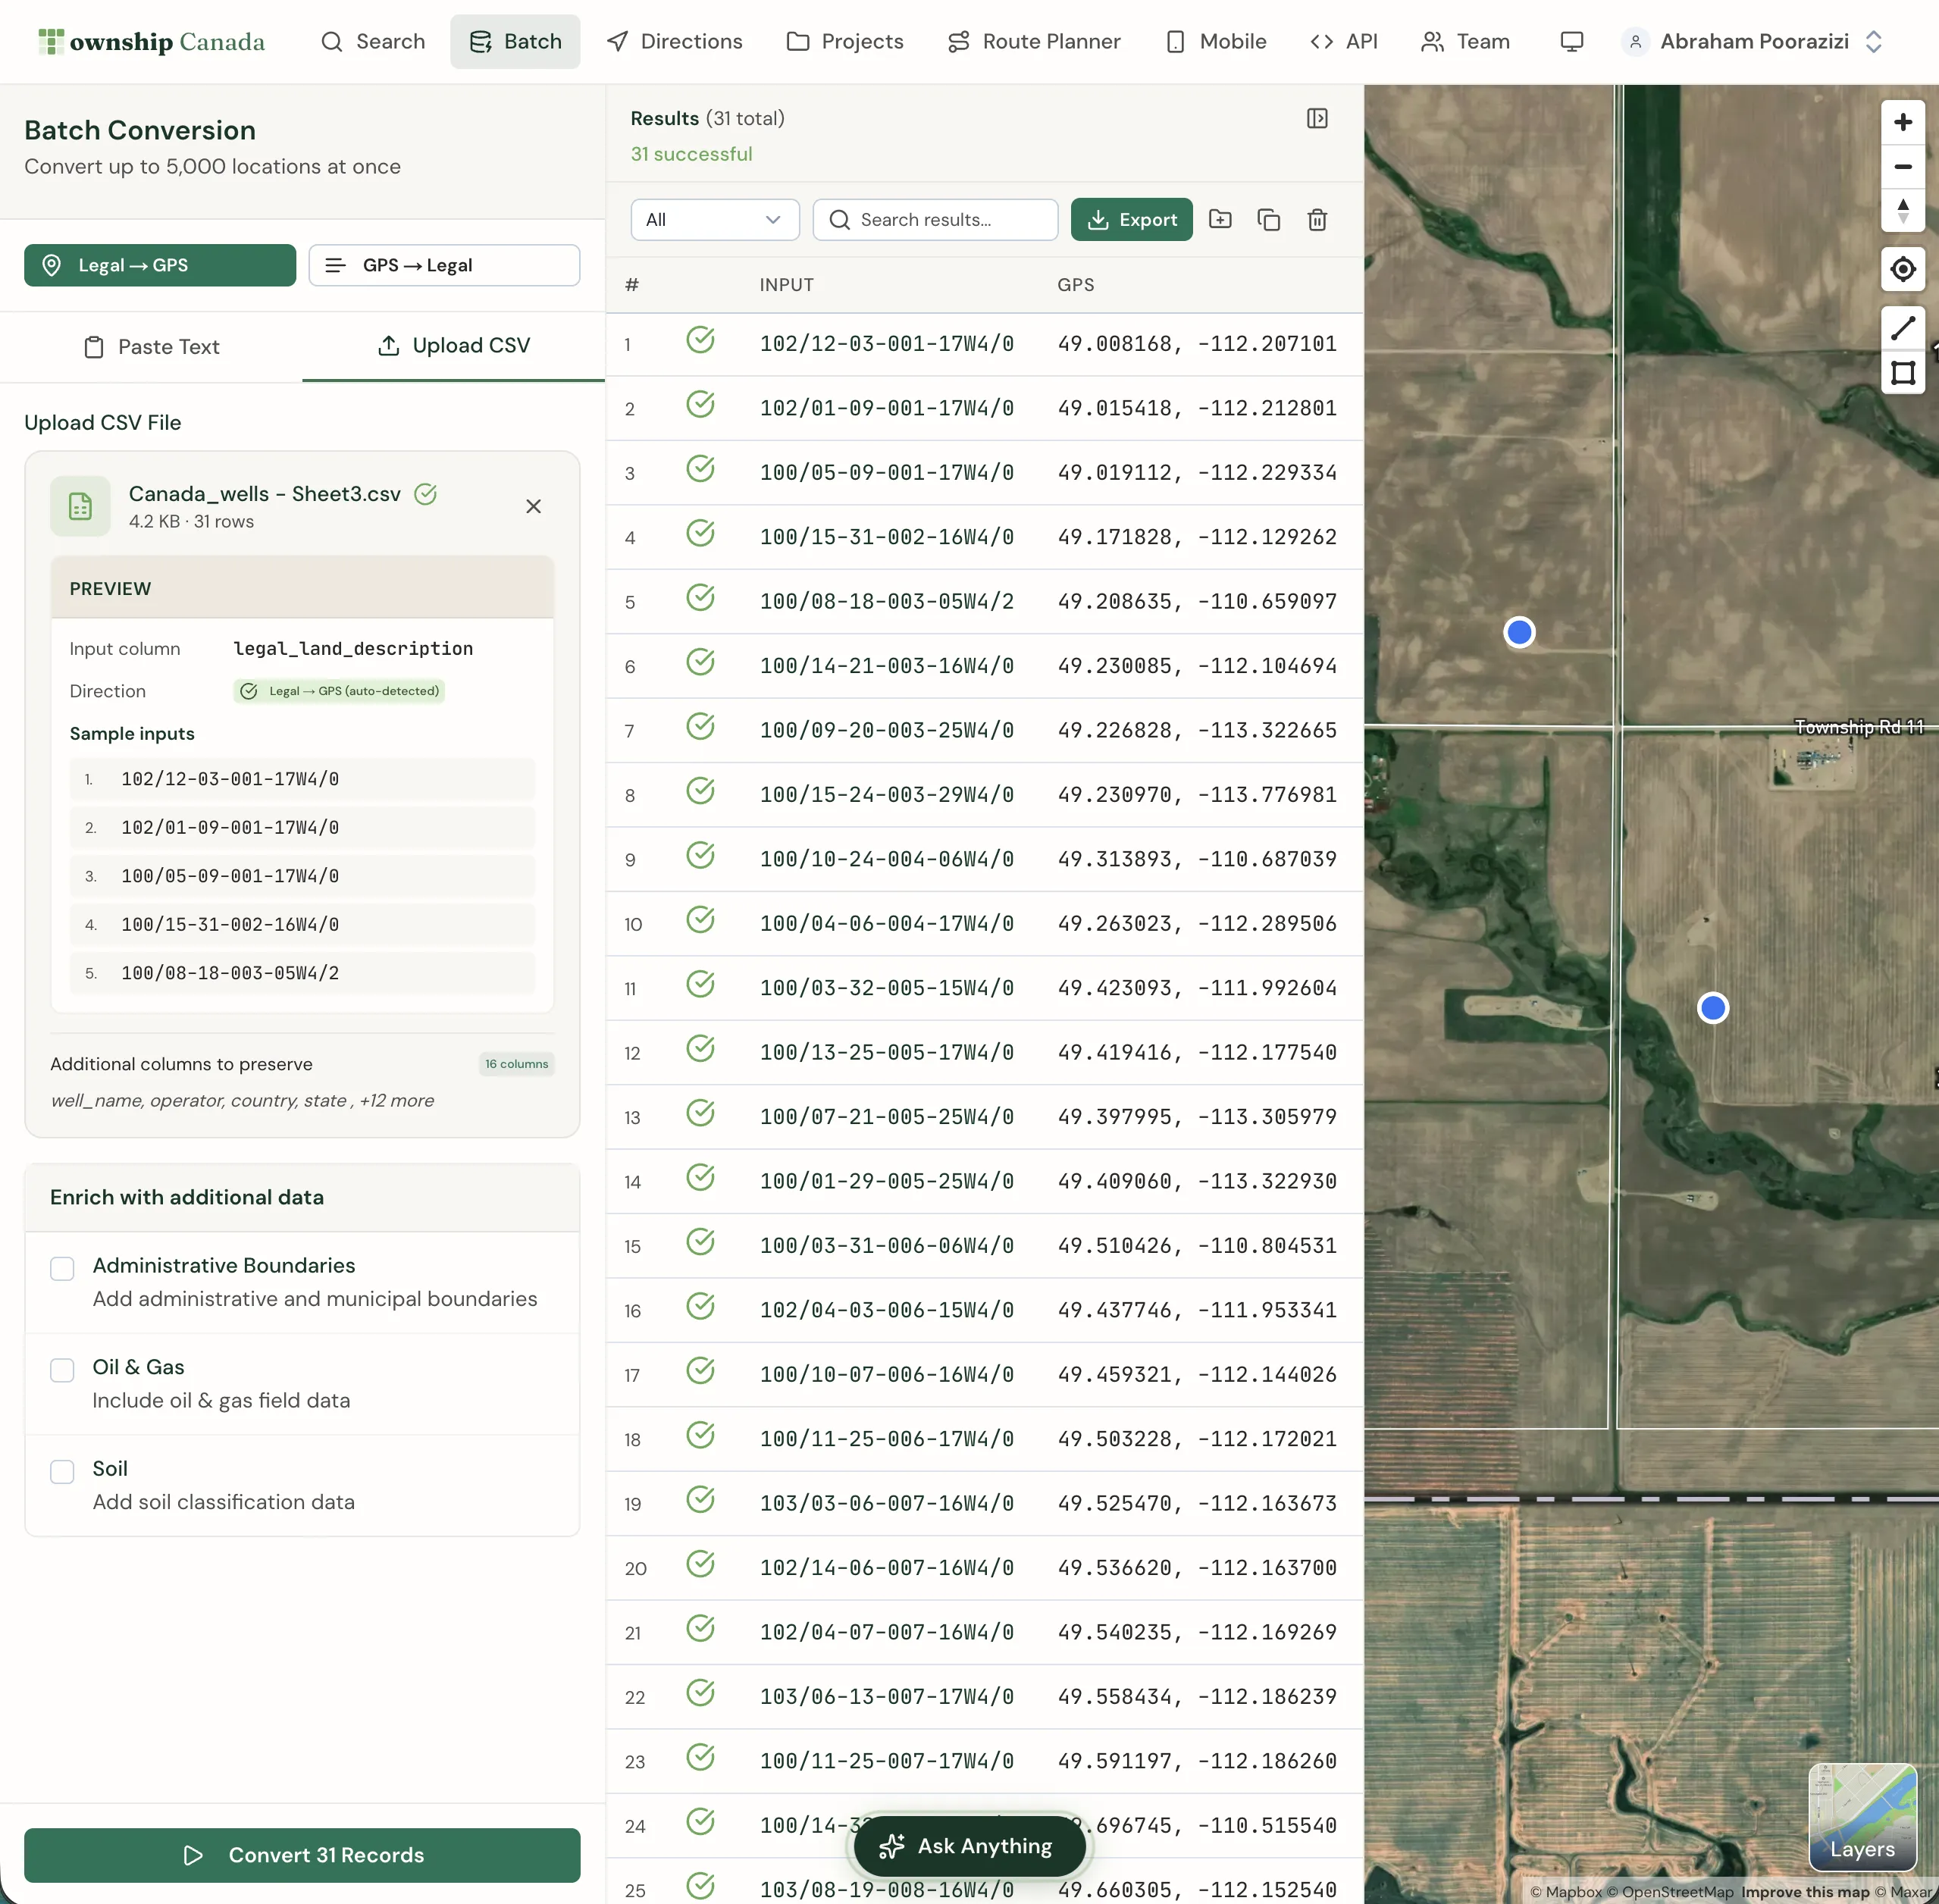Open the Layers map style switcher
The width and height of the screenshot is (1939, 1904).
1861,1816
